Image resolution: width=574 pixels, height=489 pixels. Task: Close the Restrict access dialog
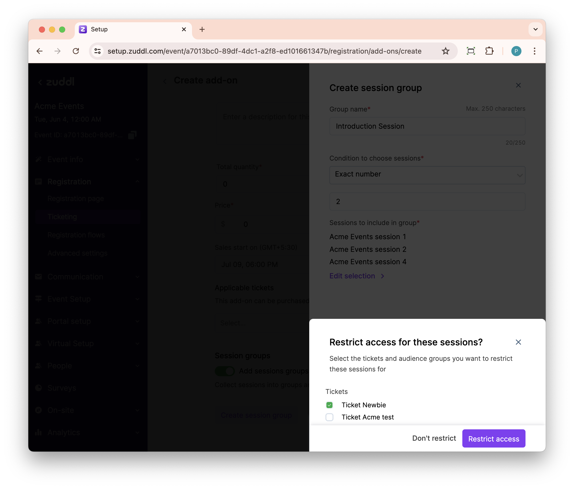518,342
